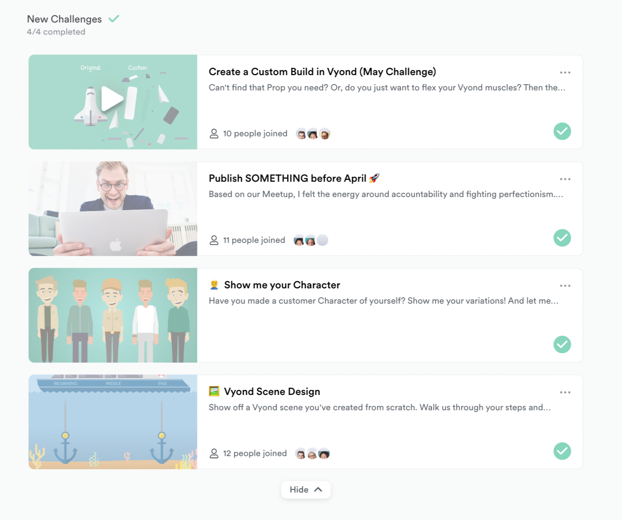Click the laptop man thumbnail image
The height and width of the screenshot is (520, 622).
point(113,209)
